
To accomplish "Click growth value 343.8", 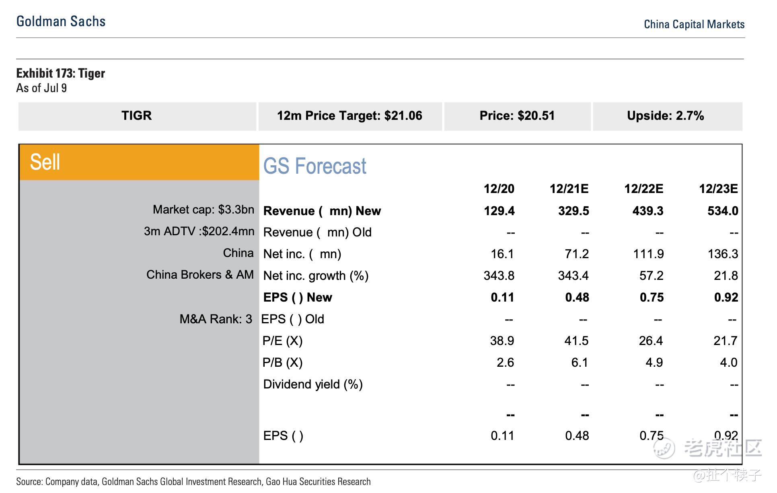I will click(x=499, y=276).
